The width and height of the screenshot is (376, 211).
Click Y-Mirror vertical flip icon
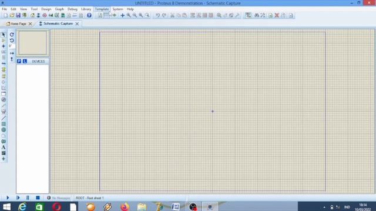(x=12, y=59)
